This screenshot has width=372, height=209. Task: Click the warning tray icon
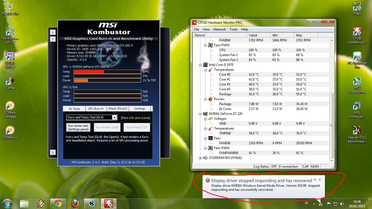pos(321,203)
